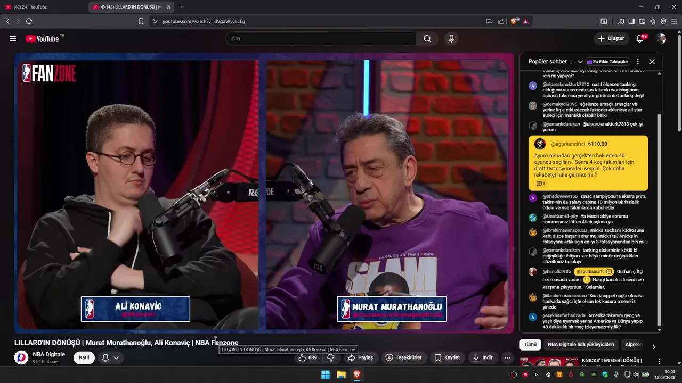Screen dimensions: 682x383
Task: Open the account avatar menu
Action: click(661, 39)
